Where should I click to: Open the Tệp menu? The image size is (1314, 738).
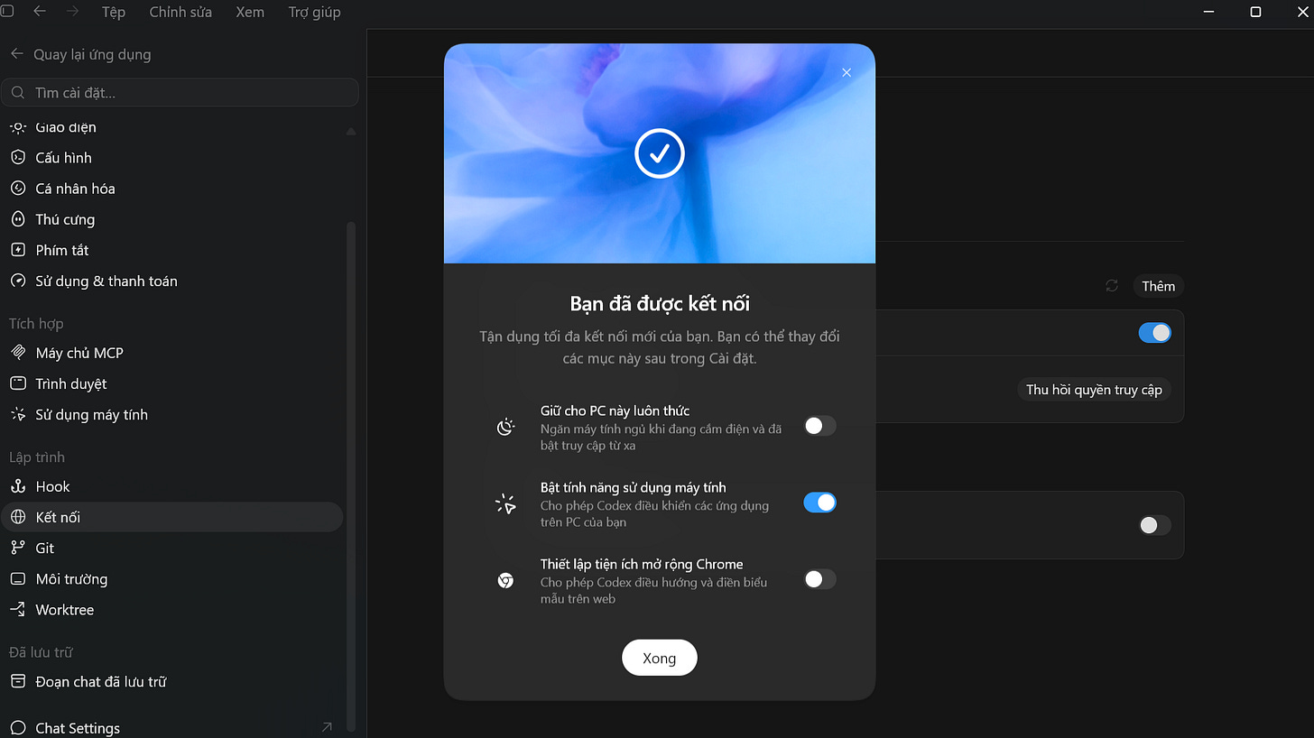pos(114,13)
